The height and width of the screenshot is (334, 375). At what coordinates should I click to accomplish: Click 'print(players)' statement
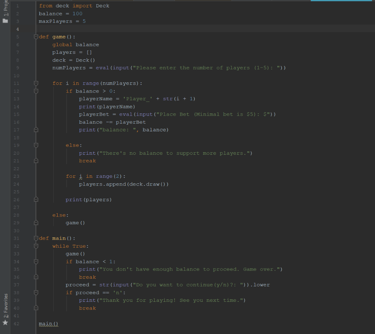pos(89,200)
